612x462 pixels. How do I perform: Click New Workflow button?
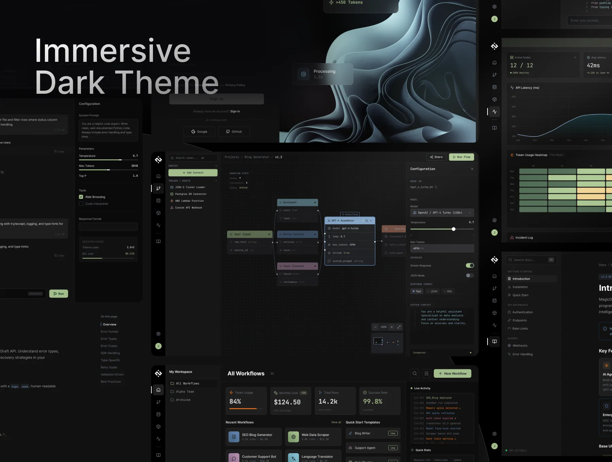coord(453,374)
